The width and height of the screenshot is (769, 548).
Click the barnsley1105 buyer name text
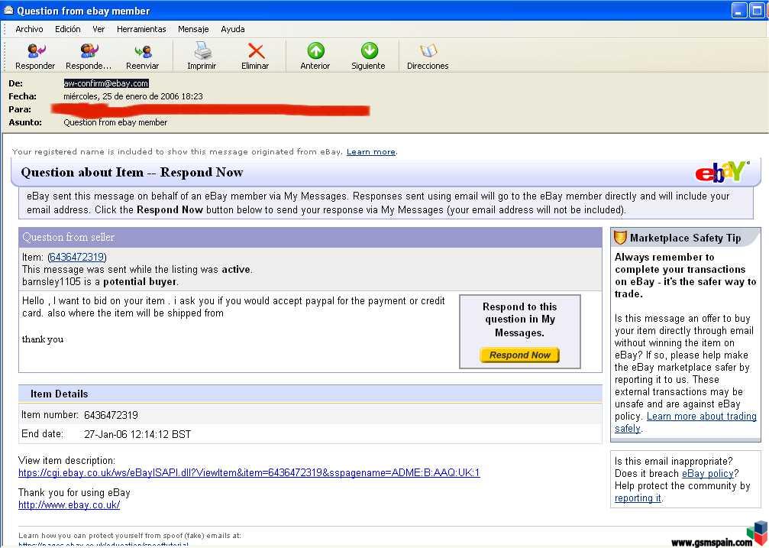51,282
